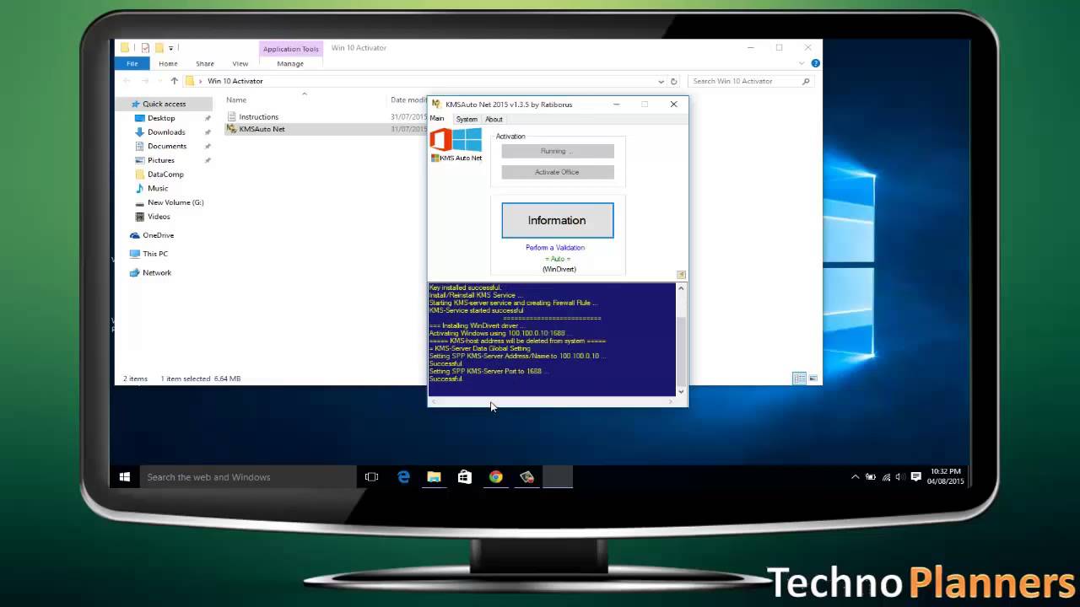Select OneDrive in the navigation pane
Image resolution: width=1080 pixels, height=607 pixels.
click(x=158, y=235)
